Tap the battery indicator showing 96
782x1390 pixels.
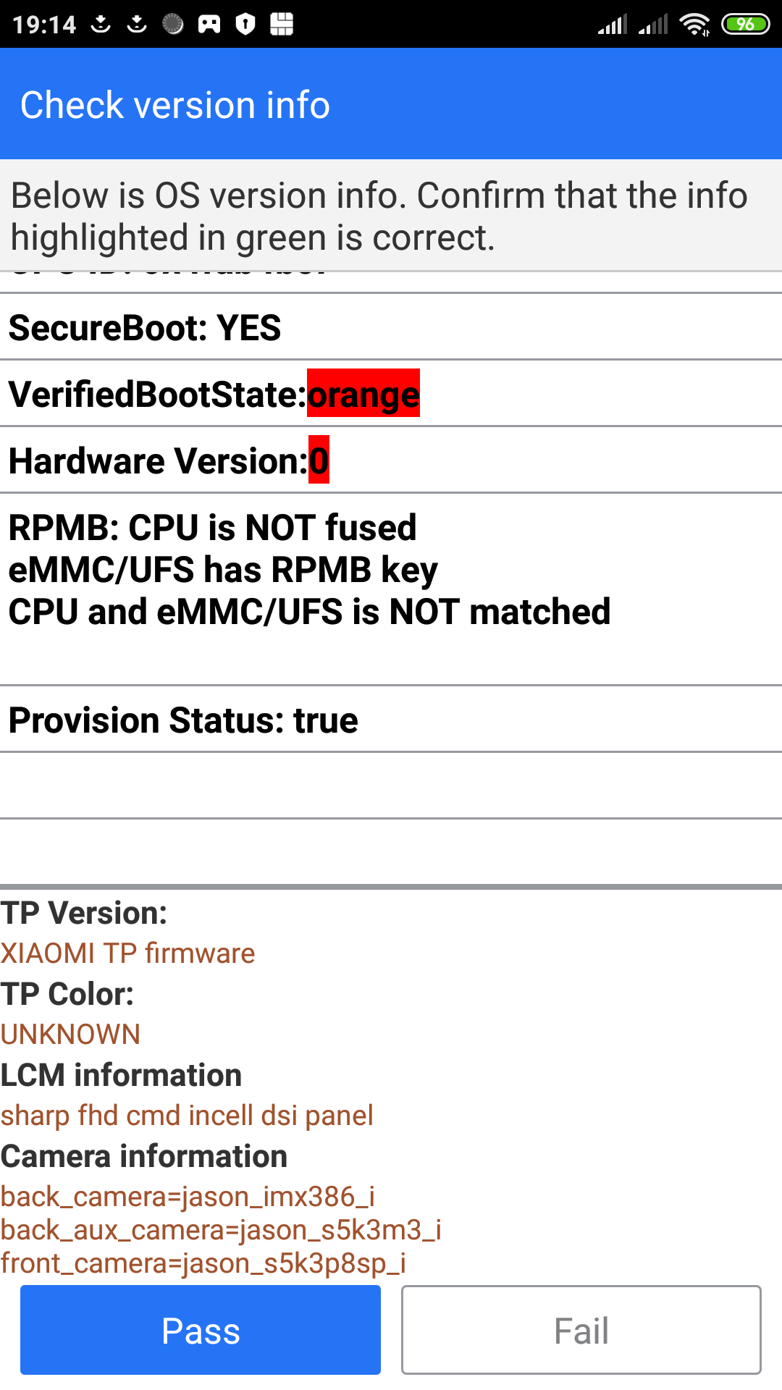(745, 25)
